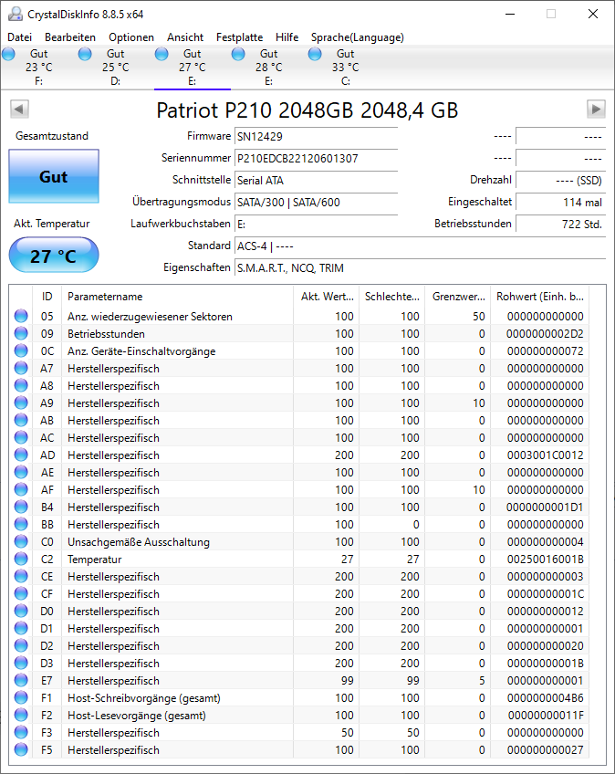Click the Schnittstelle field Serial ATA
Image resolution: width=615 pixels, height=774 pixels.
[x=317, y=180]
